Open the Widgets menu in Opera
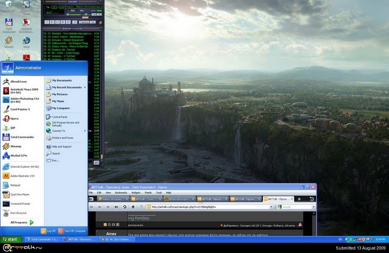 click(136, 192)
